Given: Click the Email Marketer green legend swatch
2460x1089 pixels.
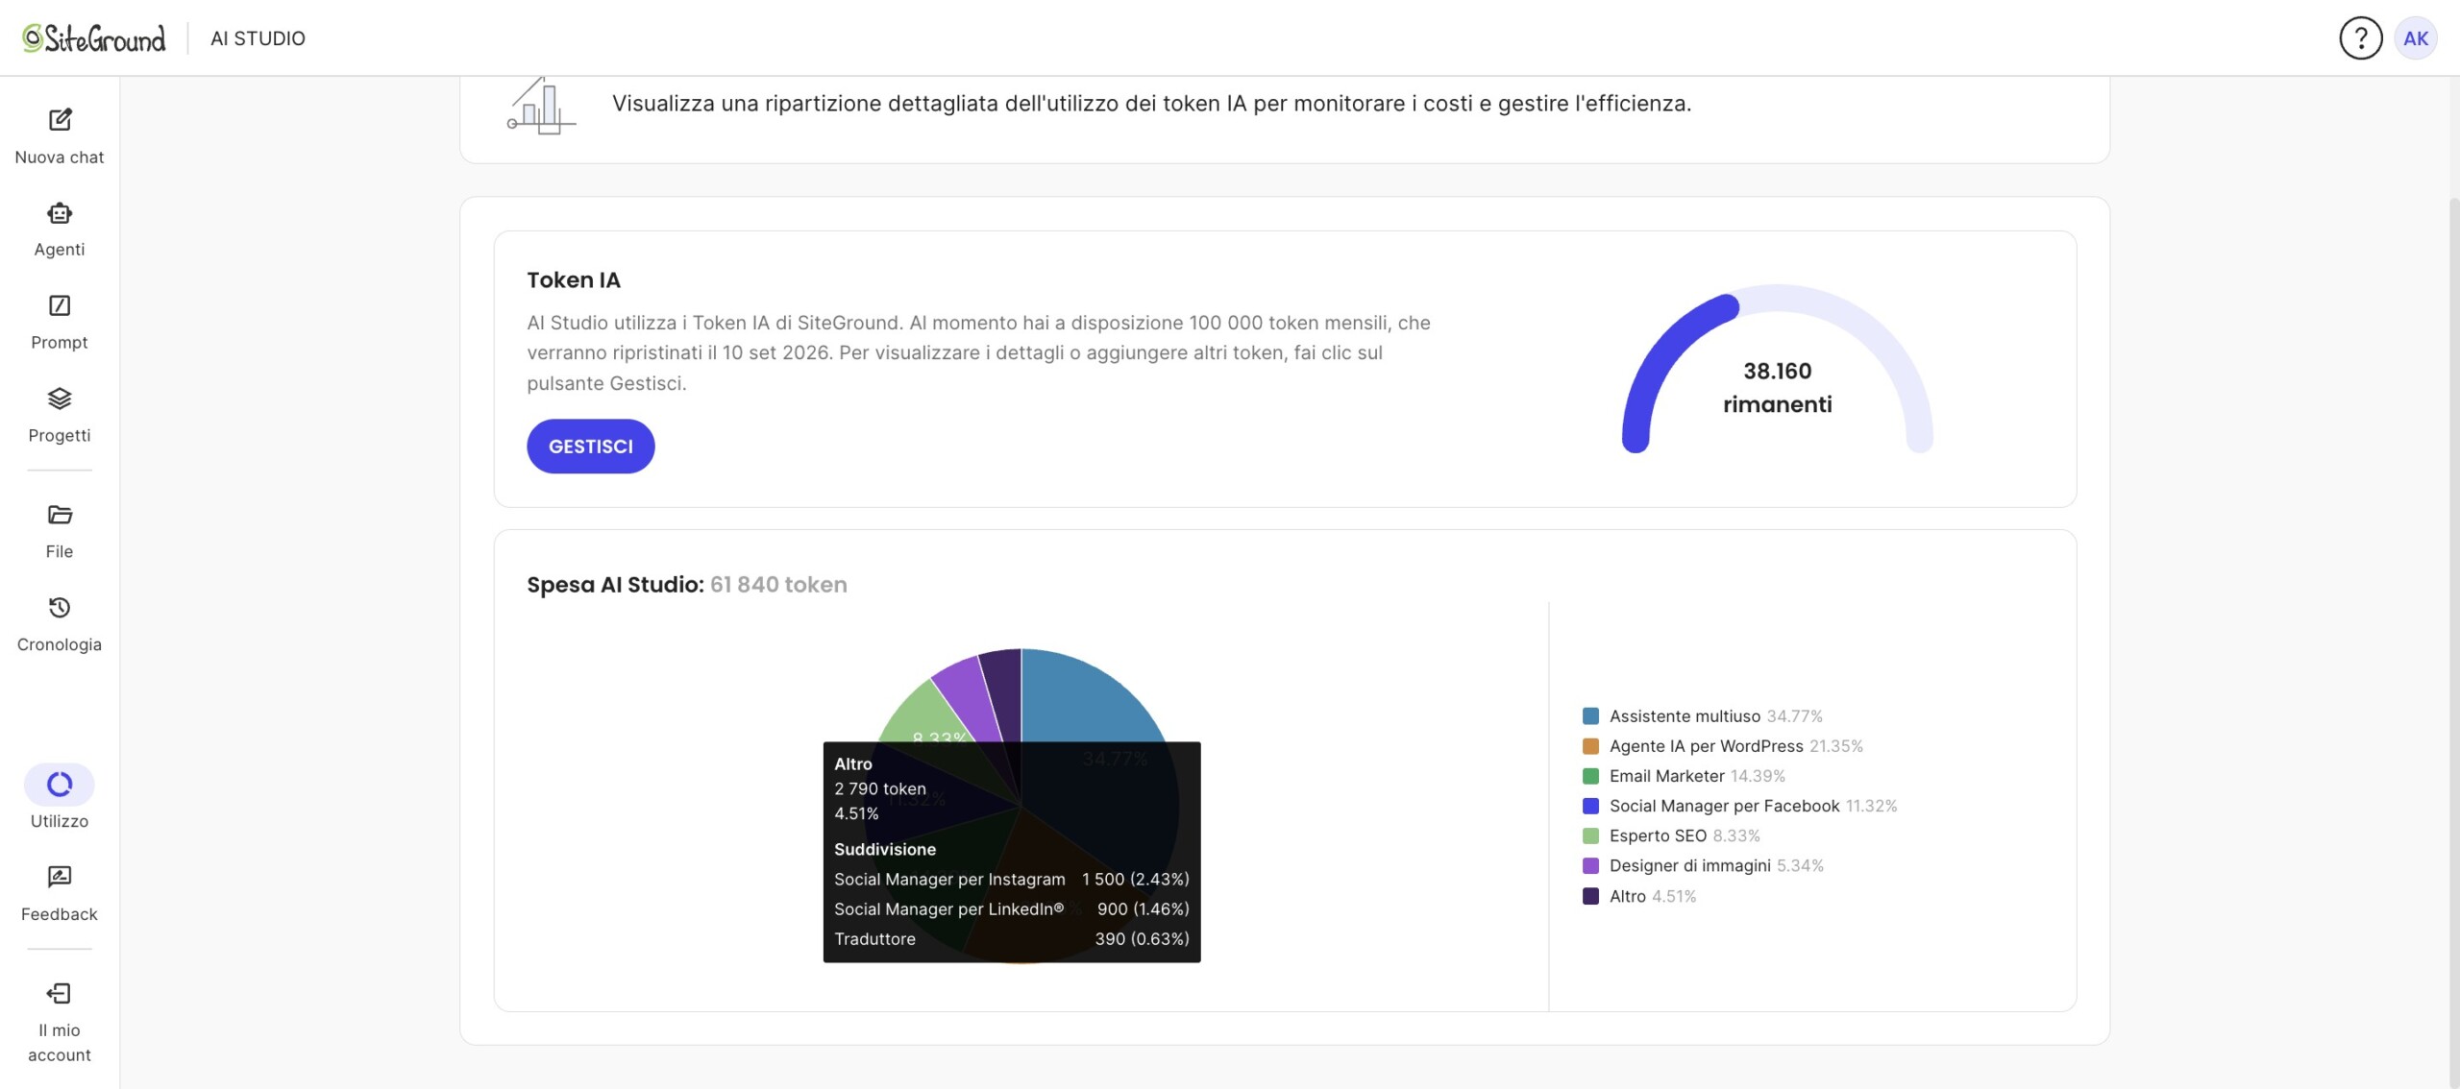Looking at the screenshot, I should pyautogui.click(x=1590, y=776).
